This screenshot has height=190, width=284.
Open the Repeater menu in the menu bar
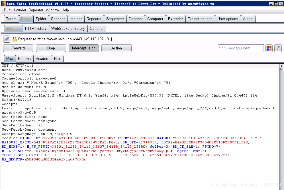(36, 10)
